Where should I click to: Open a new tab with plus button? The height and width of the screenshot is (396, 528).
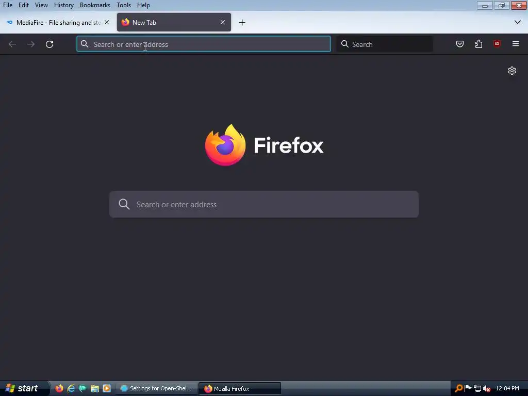pyautogui.click(x=242, y=23)
